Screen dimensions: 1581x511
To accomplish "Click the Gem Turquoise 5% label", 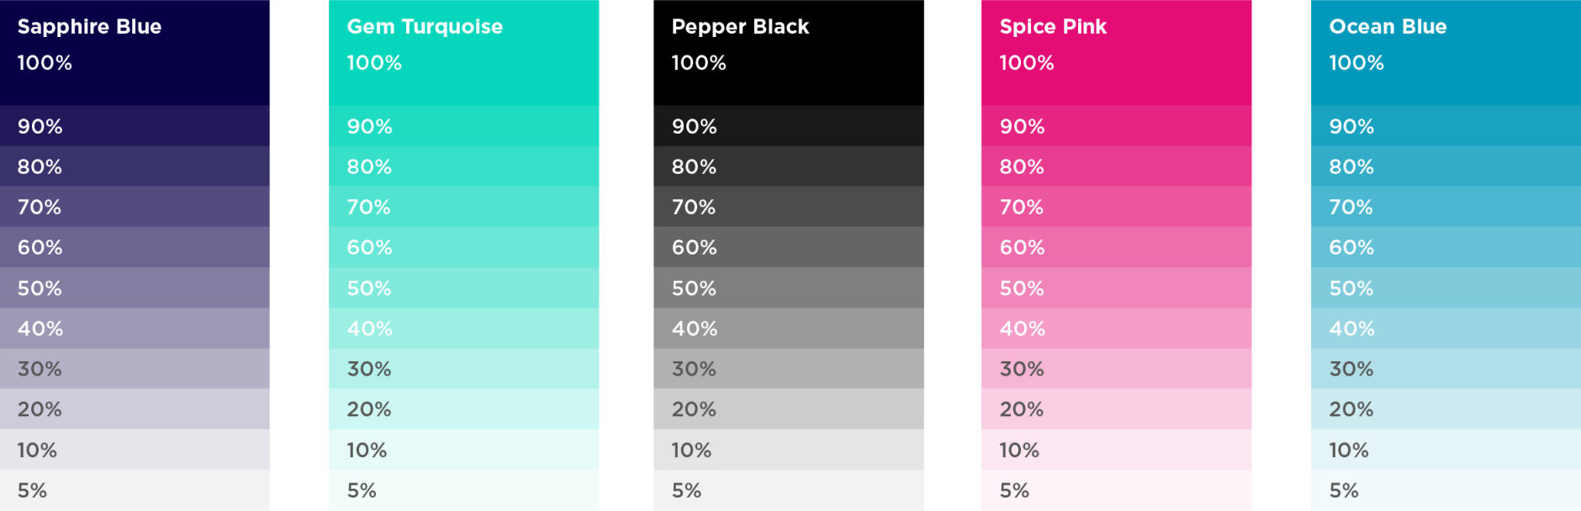I will 362,490.
